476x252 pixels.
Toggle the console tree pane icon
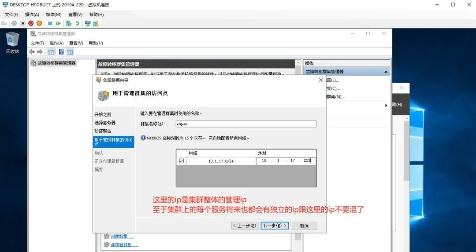(51, 52)
